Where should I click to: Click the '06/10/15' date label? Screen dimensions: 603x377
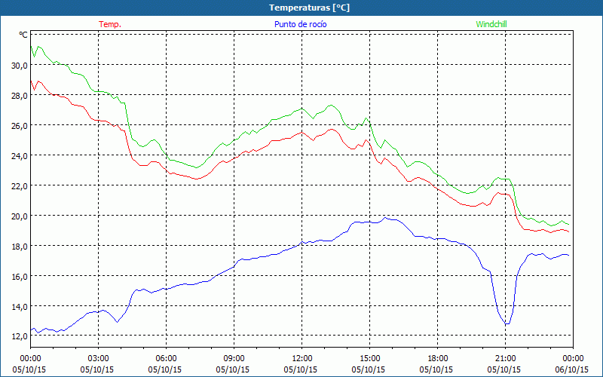(572, 369)
